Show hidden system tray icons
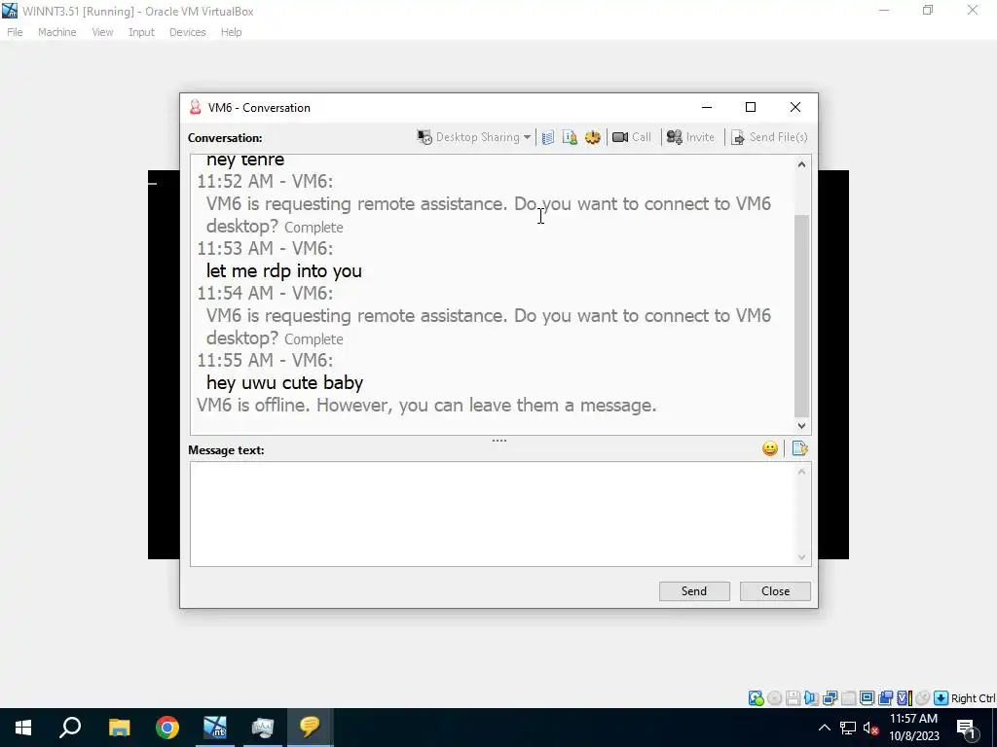997x747 pixels. coord(824,728)
